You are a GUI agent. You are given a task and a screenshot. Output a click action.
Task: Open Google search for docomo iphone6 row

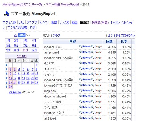[97, 96]
